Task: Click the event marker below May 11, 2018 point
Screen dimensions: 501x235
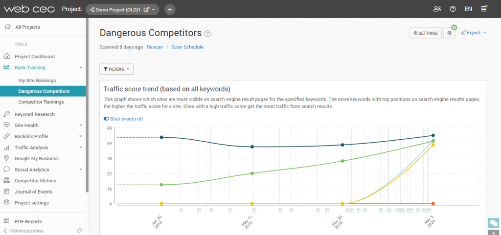Action: pyautogui.click(x=254, y=211)
